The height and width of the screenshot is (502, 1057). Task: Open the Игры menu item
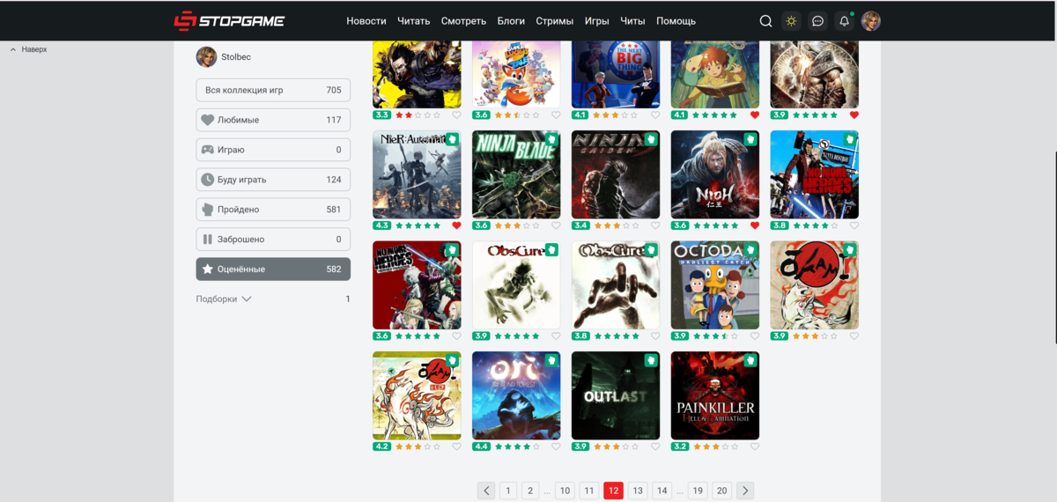[x=596, y=21]
